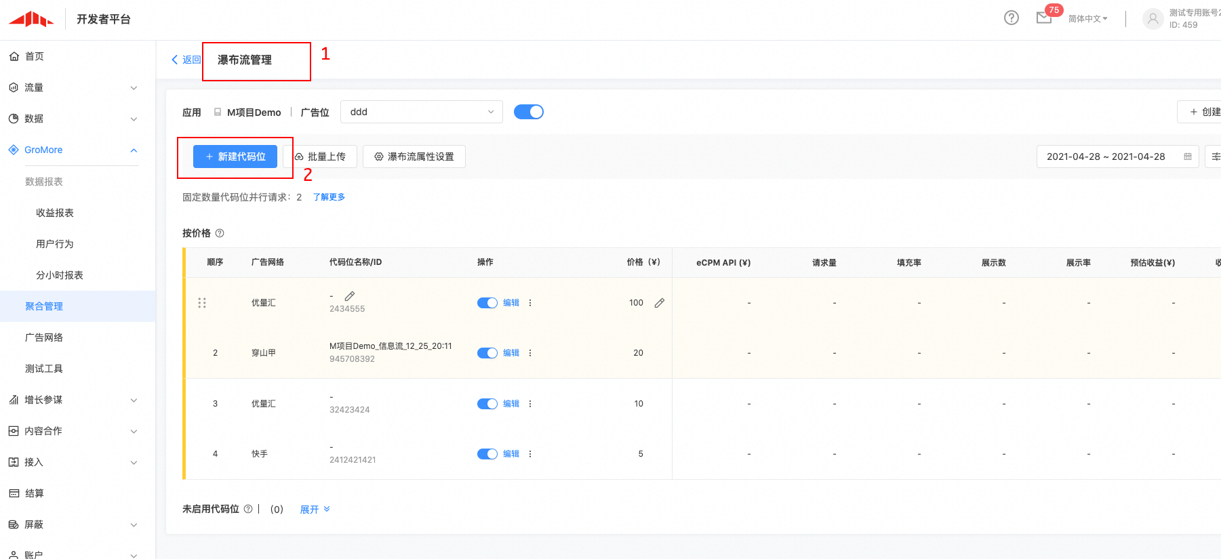This screenshot has width=1221, height=559.
Task: Click code slot name M项目Demo_信息流_12_25_20:11
Action: (x=391, y=346)
